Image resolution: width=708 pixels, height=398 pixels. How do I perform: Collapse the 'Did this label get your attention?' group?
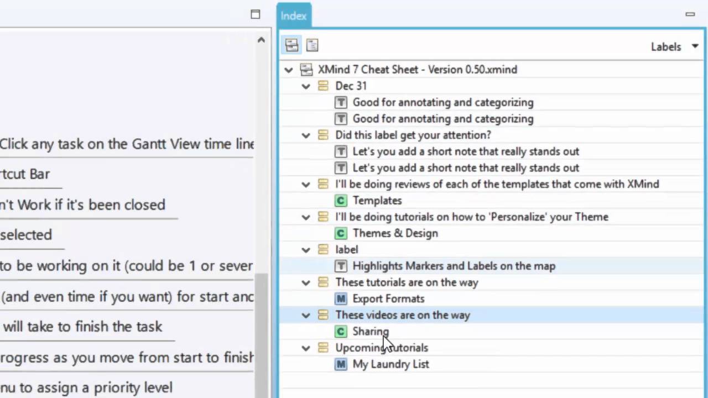pyautogui.click(x=306, y=135)
